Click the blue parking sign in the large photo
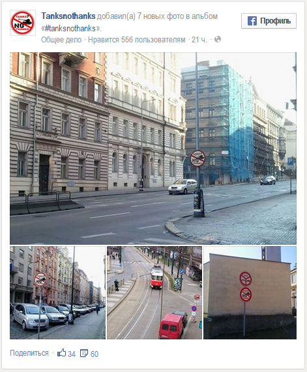Screen dimensions: 307x372 tap(290, 162)
